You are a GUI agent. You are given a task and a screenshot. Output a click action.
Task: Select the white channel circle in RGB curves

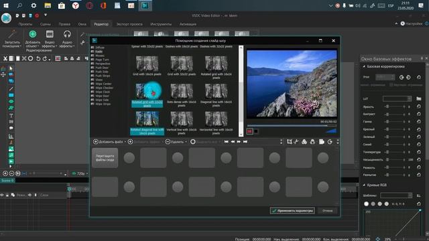point(366,204)
